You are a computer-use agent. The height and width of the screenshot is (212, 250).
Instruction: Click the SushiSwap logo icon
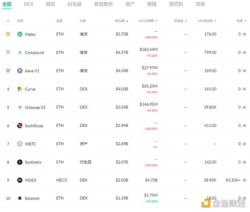pos(20,126)
